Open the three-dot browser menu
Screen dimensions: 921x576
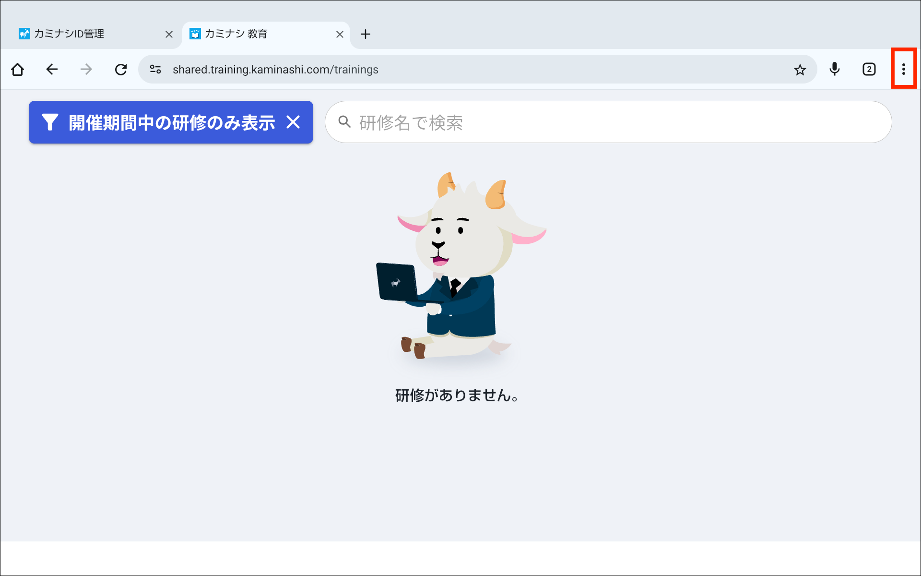[903, 70]
